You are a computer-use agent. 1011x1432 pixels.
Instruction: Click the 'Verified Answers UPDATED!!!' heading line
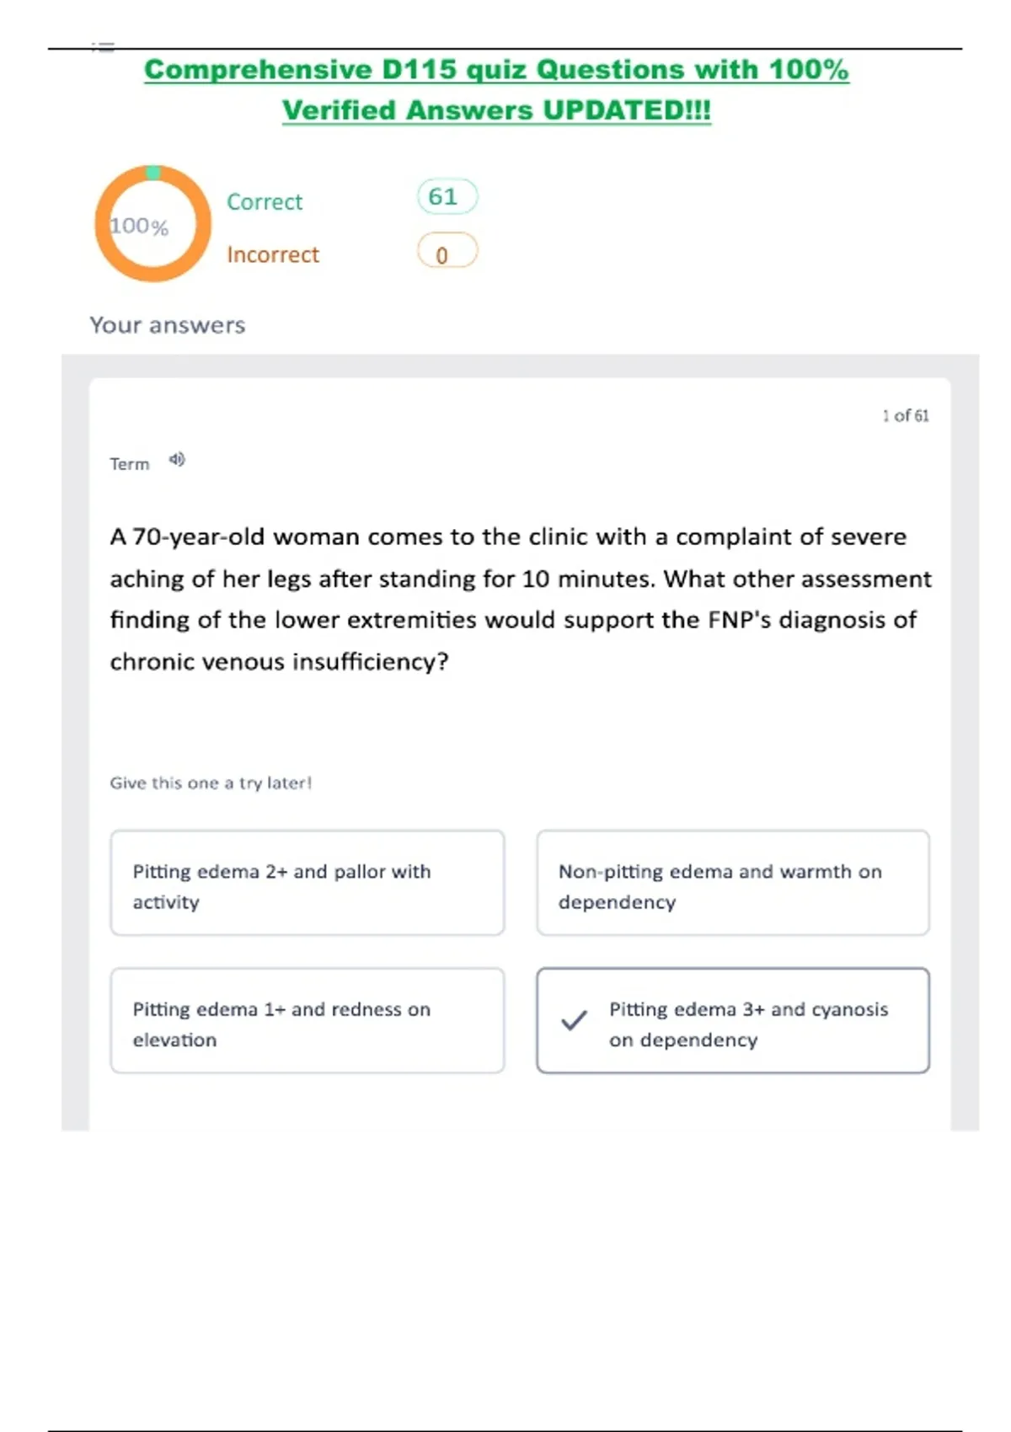point(496,110)
